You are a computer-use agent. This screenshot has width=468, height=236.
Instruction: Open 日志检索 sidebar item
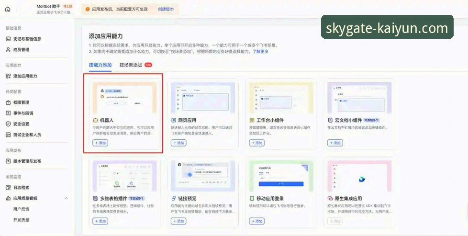click(x=18, y=188)
